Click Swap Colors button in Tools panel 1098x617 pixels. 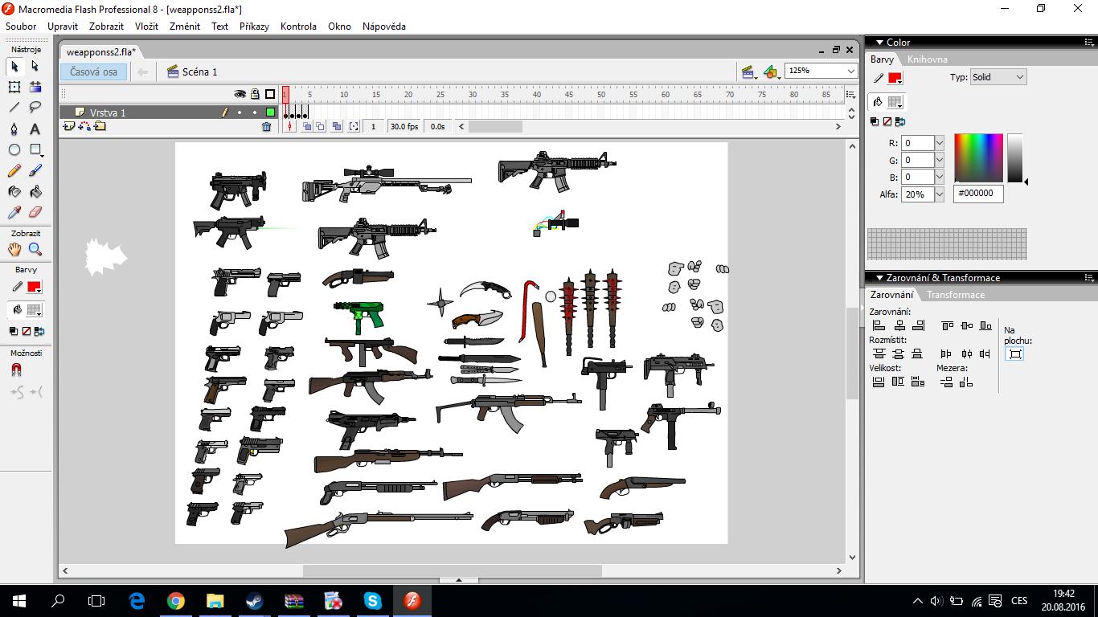tap(39, 331)
